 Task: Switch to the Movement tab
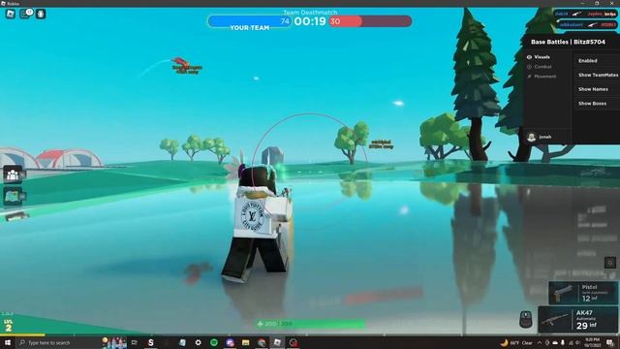(542, 77)
